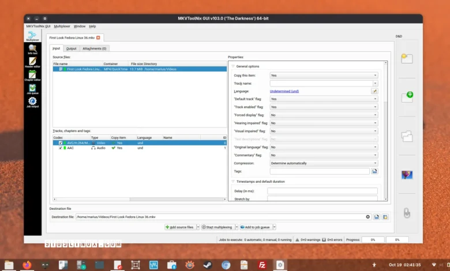The width and height of the screenshot is (450, 271).
Task: Open the 'Track enabled' flag dropdown
Action: [324, 107]
